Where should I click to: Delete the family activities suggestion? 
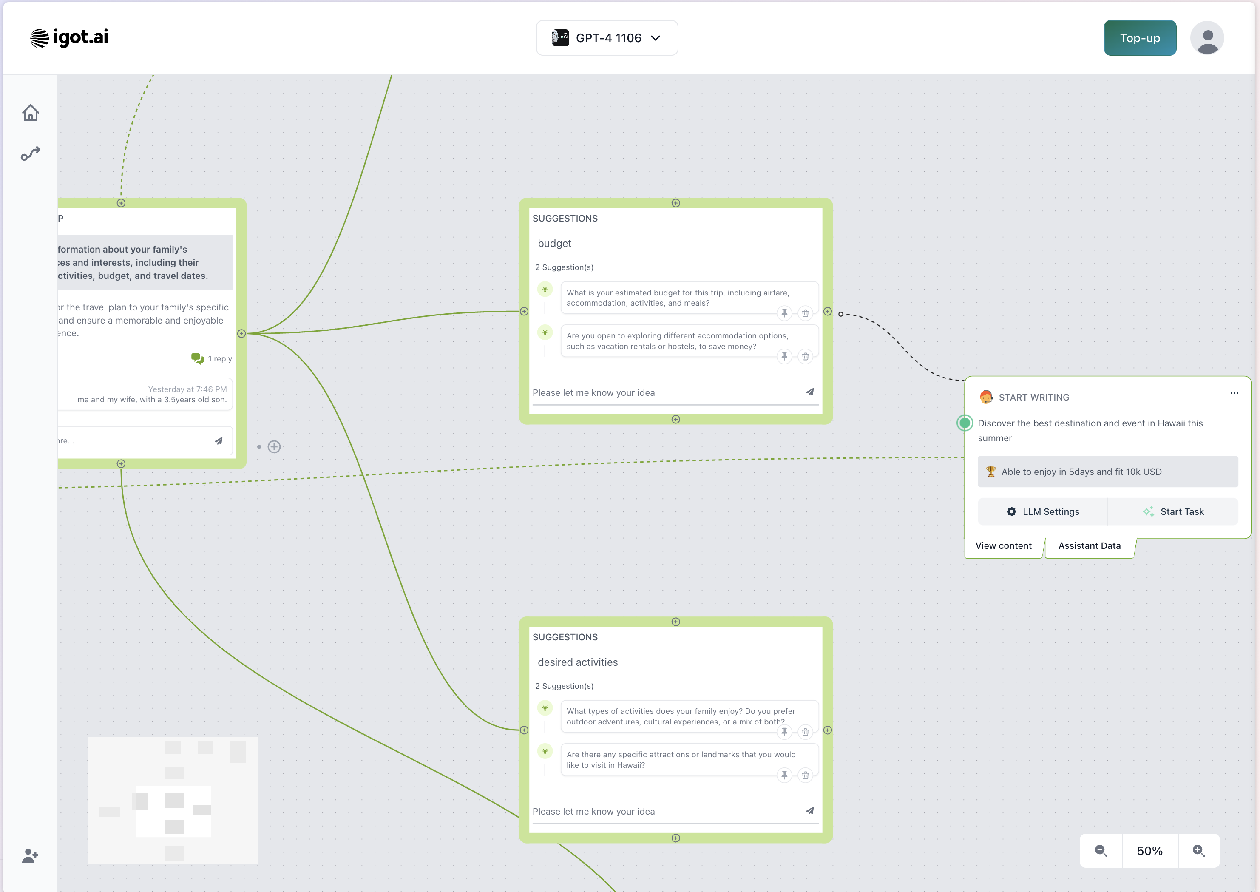805,732
